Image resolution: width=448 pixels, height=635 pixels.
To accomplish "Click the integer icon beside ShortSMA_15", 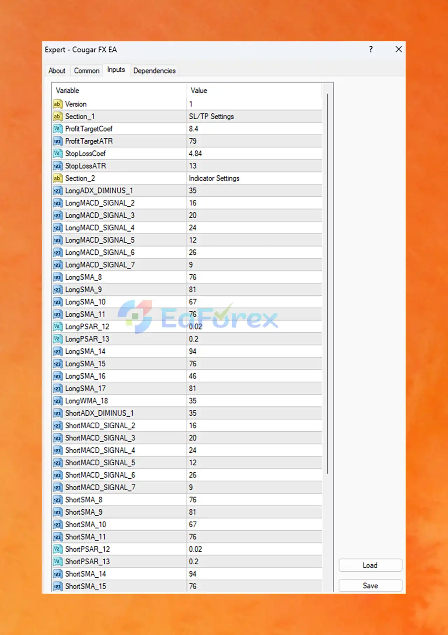I will (x=57, y=586).
